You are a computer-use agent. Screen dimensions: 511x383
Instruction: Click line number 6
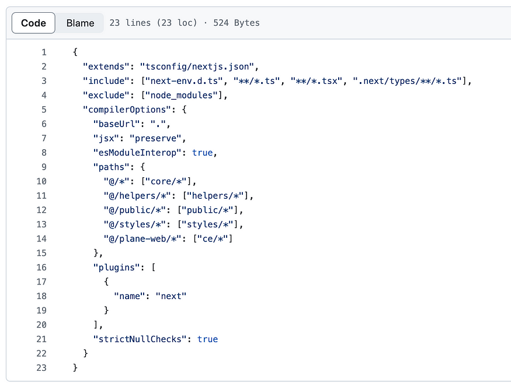[x=44, y=124]
